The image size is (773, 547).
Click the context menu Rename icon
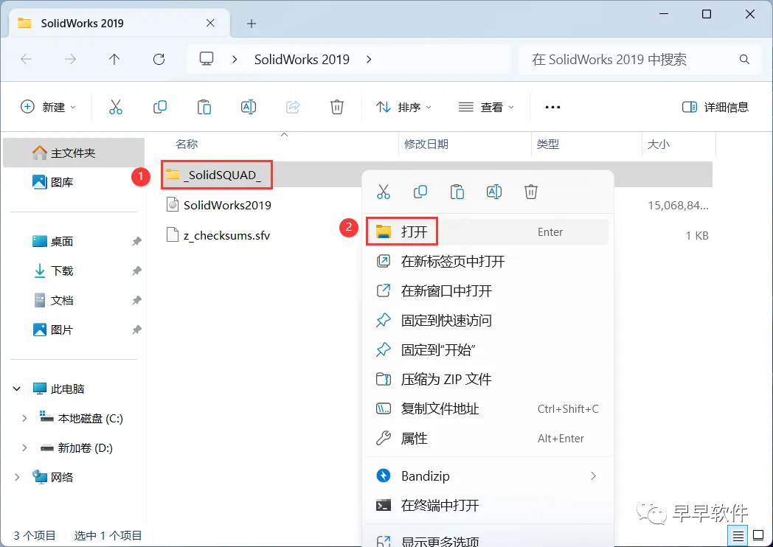(x=494, y=192)
